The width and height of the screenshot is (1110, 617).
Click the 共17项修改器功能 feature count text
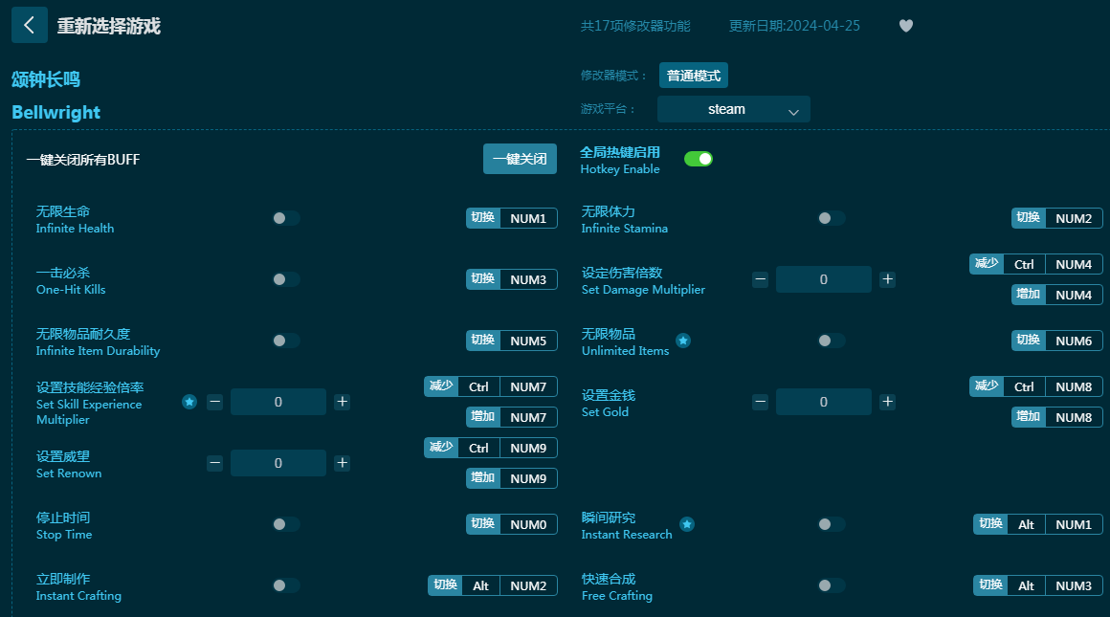click(x=635, y=26)
